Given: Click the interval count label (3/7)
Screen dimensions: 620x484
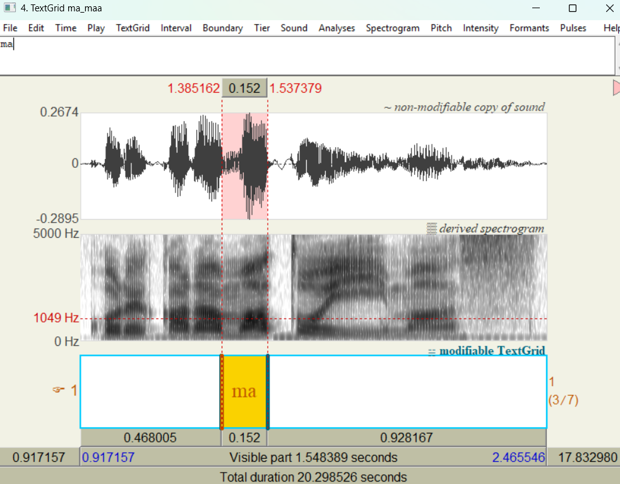Looking at the screenshot, I should [x=563, y=400].
